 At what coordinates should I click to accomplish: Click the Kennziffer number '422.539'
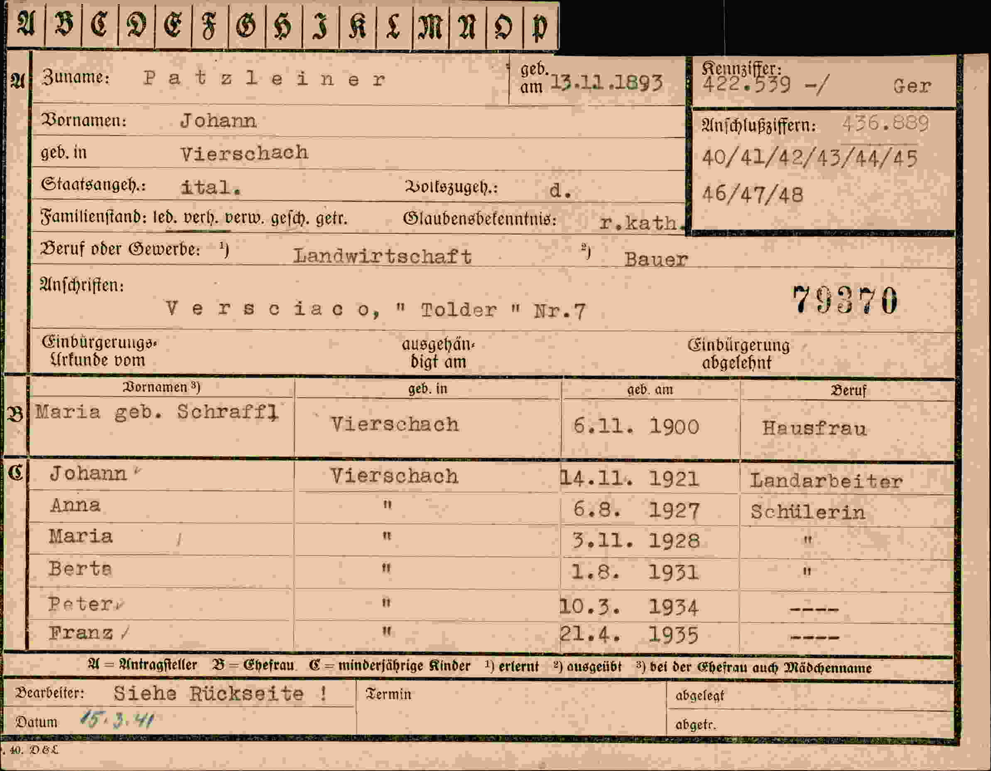tap(746, 84)
